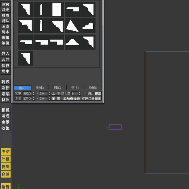This screenshot has height=189, width=189.
Task: Switch to the 测试1 tab
Action: pos(22,88)
